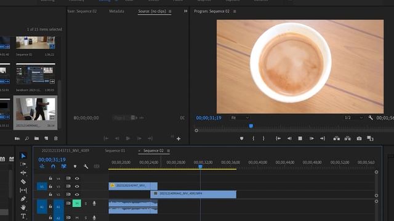Toggle V1 source patching button

[x=42, y=187]
